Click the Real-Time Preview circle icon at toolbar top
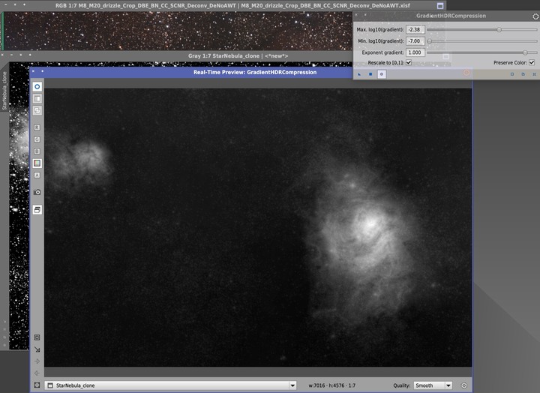The height and width of the screenshot is (393, 540). point(37,87)
